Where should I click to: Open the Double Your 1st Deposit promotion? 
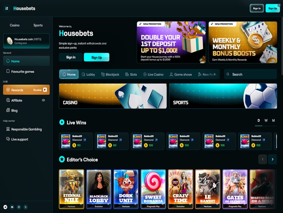(x=171, y=42)
